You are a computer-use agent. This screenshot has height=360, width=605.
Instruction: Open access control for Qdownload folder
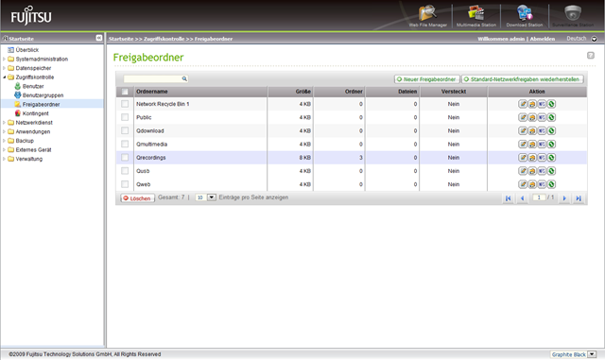(532, 130)
